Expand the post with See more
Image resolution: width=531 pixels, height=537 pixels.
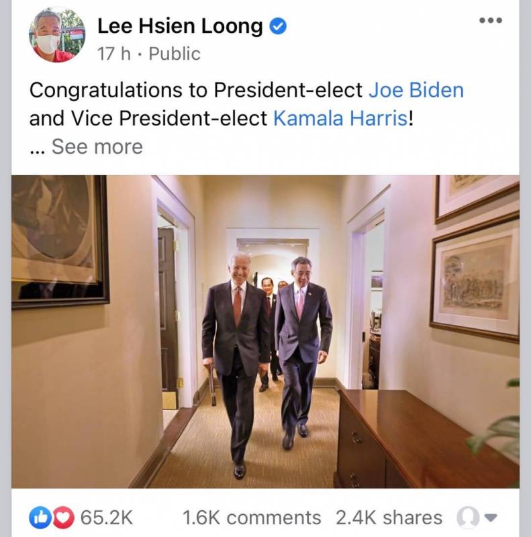click(x=97, y=146)
